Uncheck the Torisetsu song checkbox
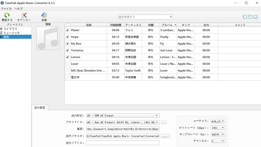 67,50
